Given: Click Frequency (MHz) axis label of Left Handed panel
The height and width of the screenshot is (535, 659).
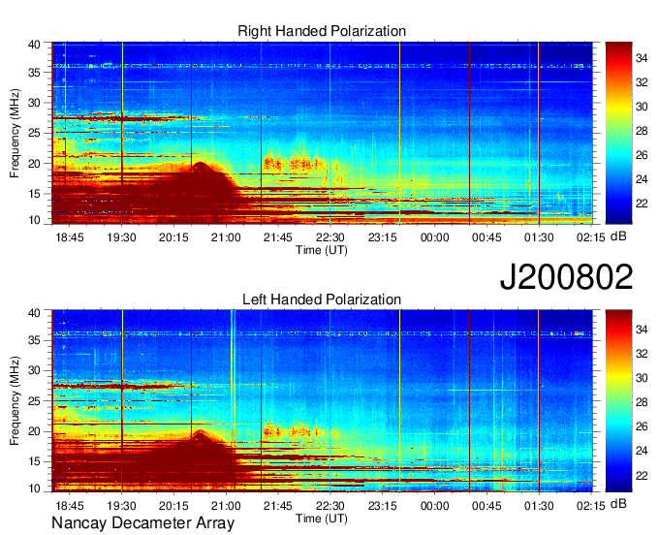Looking at the screenshot, I should 15,401.
